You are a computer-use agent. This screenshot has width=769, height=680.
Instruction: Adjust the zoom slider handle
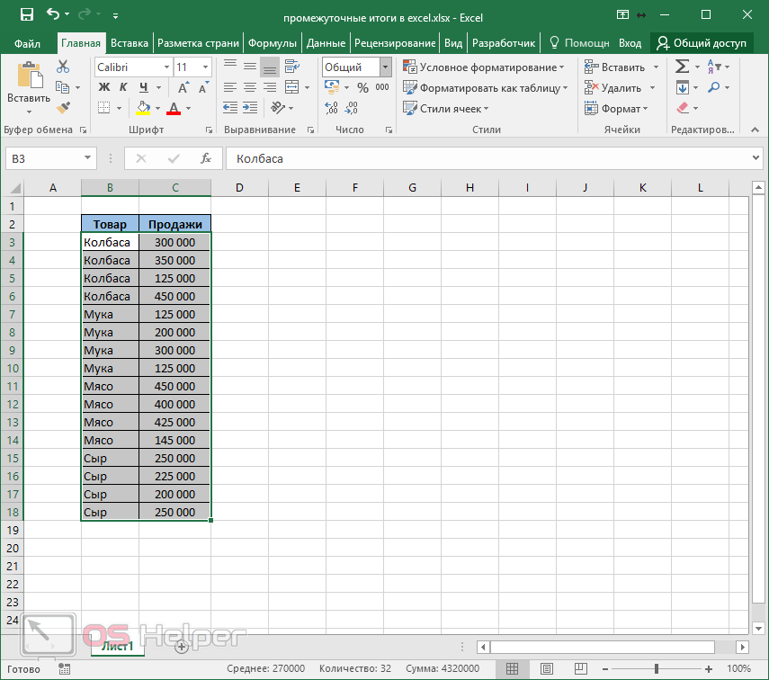tap(657, 668)
